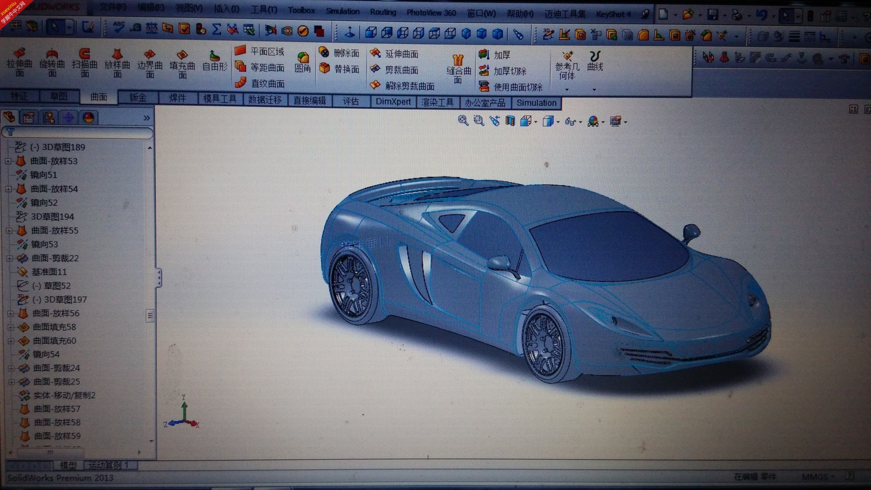
Task: Open the 工具(T) tools menu
Action: pyautogui.click(x=264, y=9)
